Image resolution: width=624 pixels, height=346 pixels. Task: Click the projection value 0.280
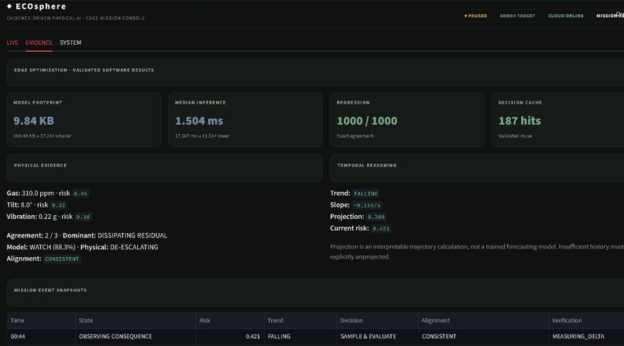tap(376, 217)
